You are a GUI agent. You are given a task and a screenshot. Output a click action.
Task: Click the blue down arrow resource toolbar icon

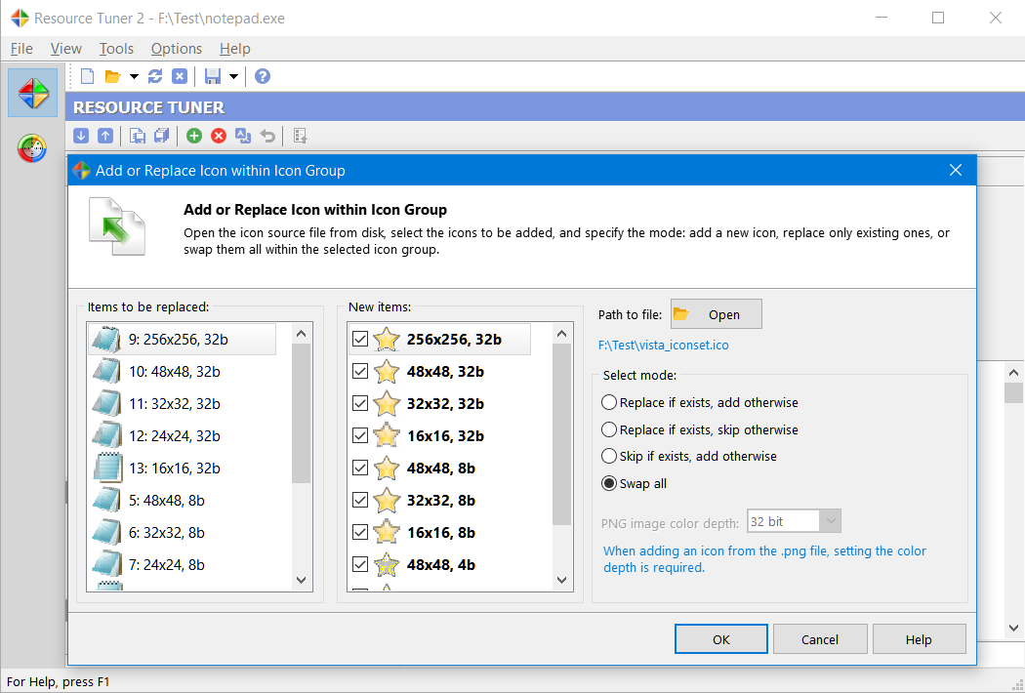pos(81,136)
